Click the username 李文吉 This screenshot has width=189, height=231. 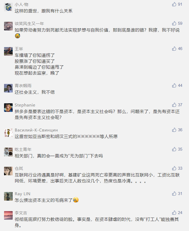click(x=21, y=213)
